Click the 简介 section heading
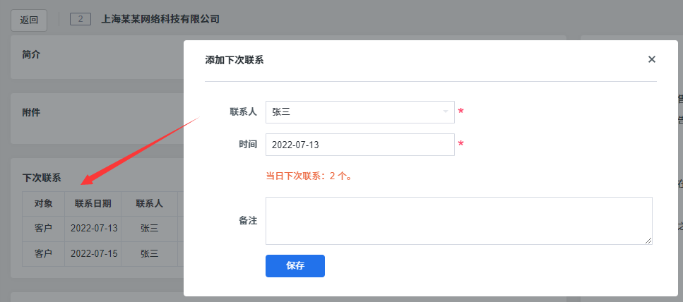Image resolution: width=683 pixels, height=302 pixels. (31, 54)
